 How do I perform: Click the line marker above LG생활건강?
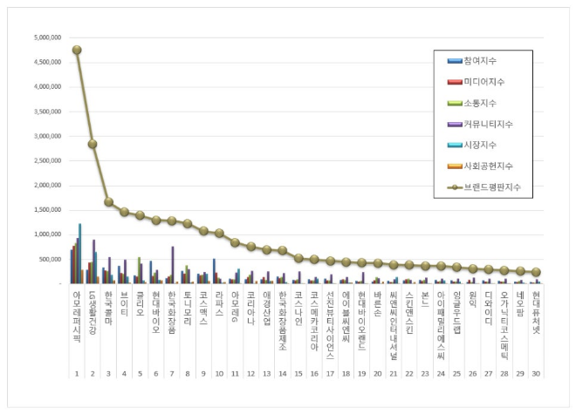click(x=93, y=144)
